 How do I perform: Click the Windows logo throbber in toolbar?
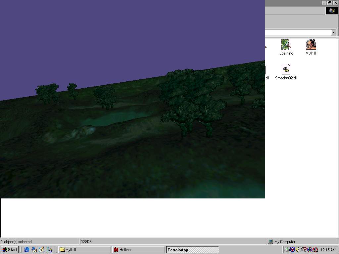[332, 11]
